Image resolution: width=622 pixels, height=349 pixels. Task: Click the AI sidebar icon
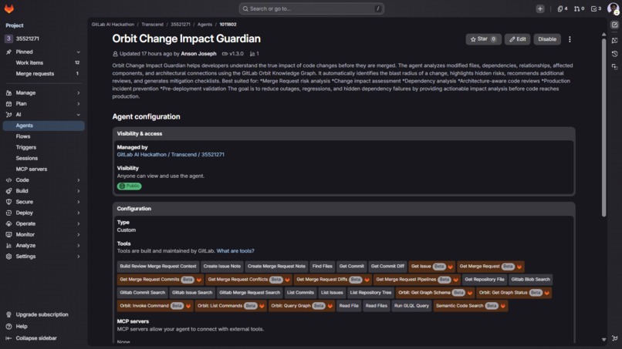coord(8,115)
